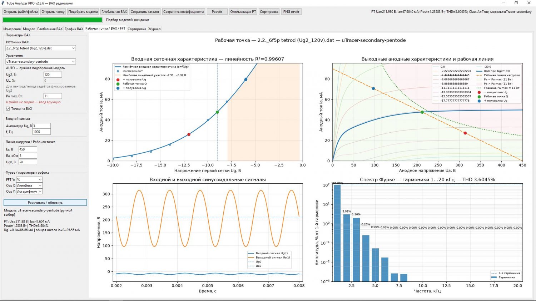Click the 'Рассчитать / обновить' button
The width and height of the screenshot is (536, 301).
pyautogui.click(x=45, y=203)
